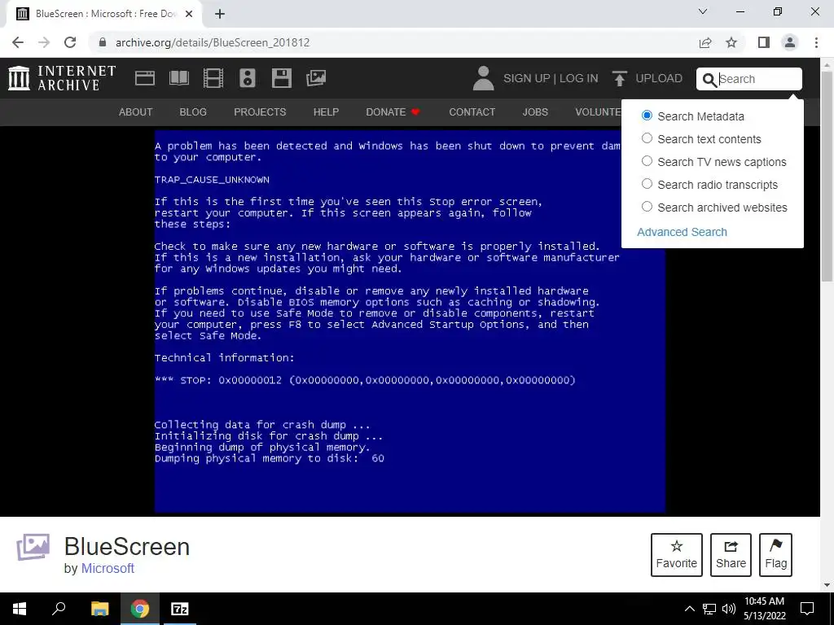Open the Advanced Search link
The height and width of the screenshot is (625, 834).
click(x=682, y=232)
